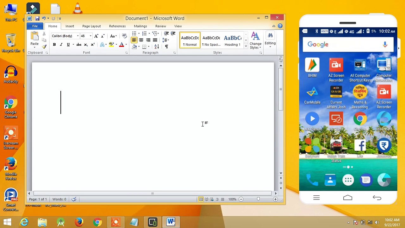Open the Change Styles dropdown
Screen dimensions: 405x228
255,41
